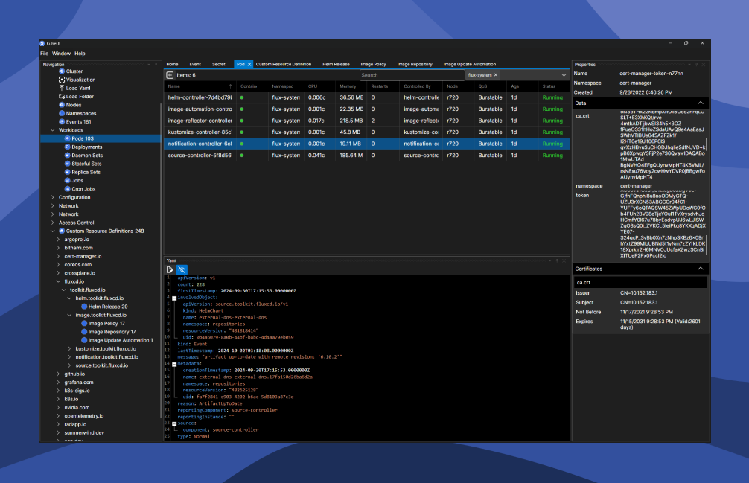749x483 pixels.
Task: Click the Load Folder icon
Action: tap(61, 97)
